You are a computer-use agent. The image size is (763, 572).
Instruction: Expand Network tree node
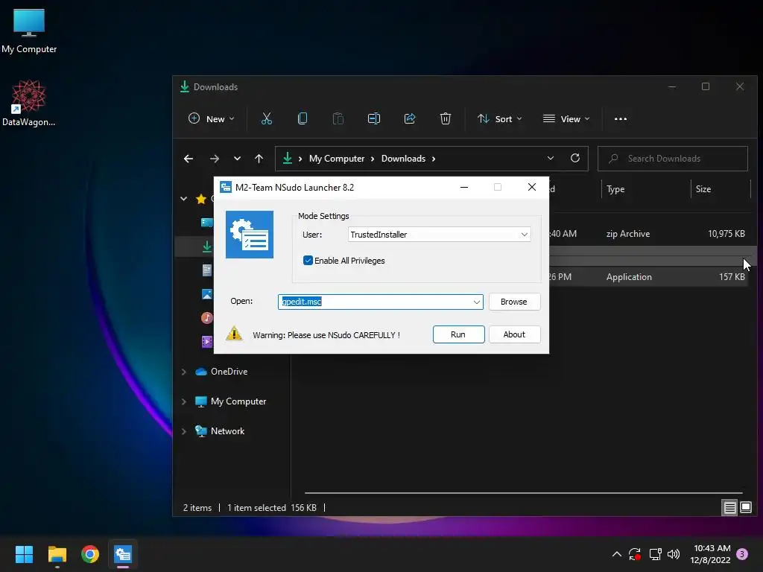(184, 431)
